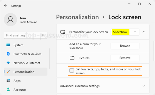155x95 pixels.
Task: Remove the Pictures album
Action: [125, 58]
